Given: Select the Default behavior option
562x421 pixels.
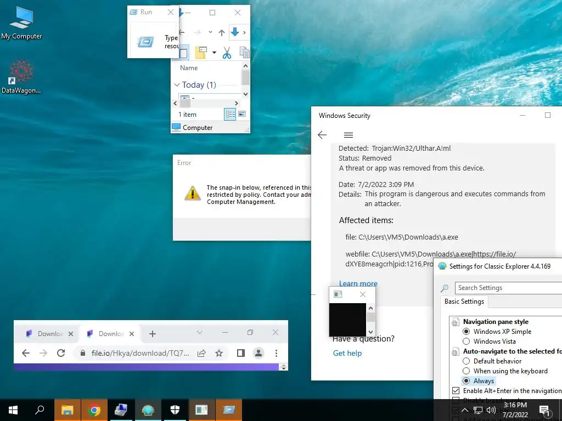Looking at the screenshot, I should 467,361.
